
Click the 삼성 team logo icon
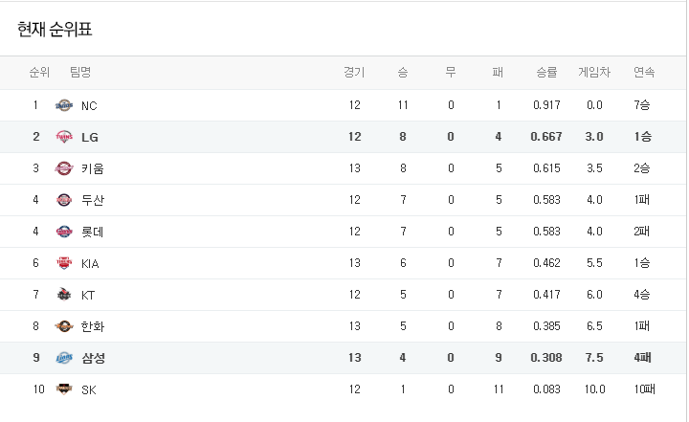tap(64, 358)
